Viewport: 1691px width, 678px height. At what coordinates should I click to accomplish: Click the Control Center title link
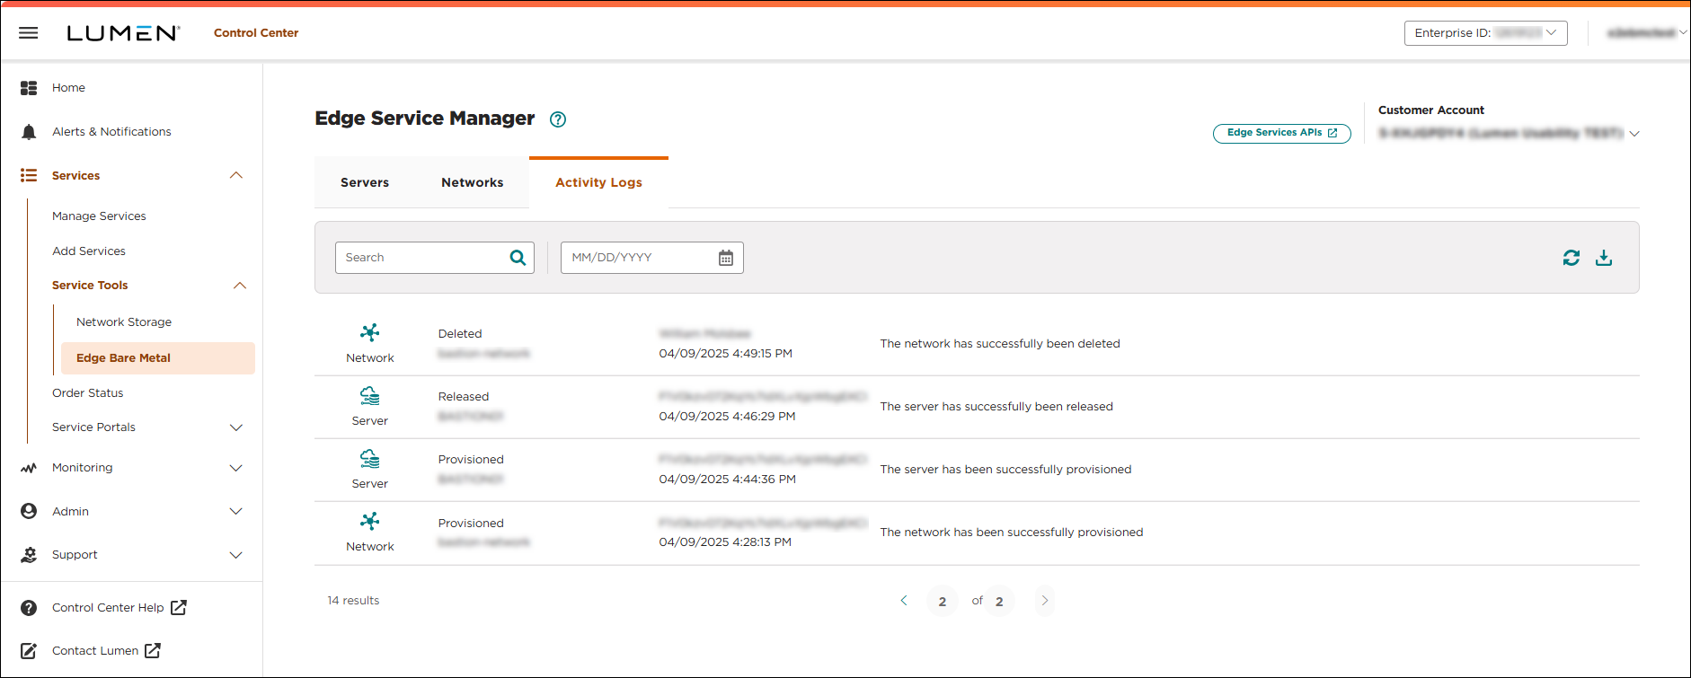point(256,33)
